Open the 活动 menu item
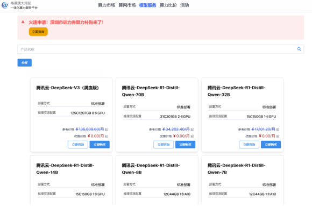Image resolution: width=312 pixels, height=210 pixels. point(185,5)
